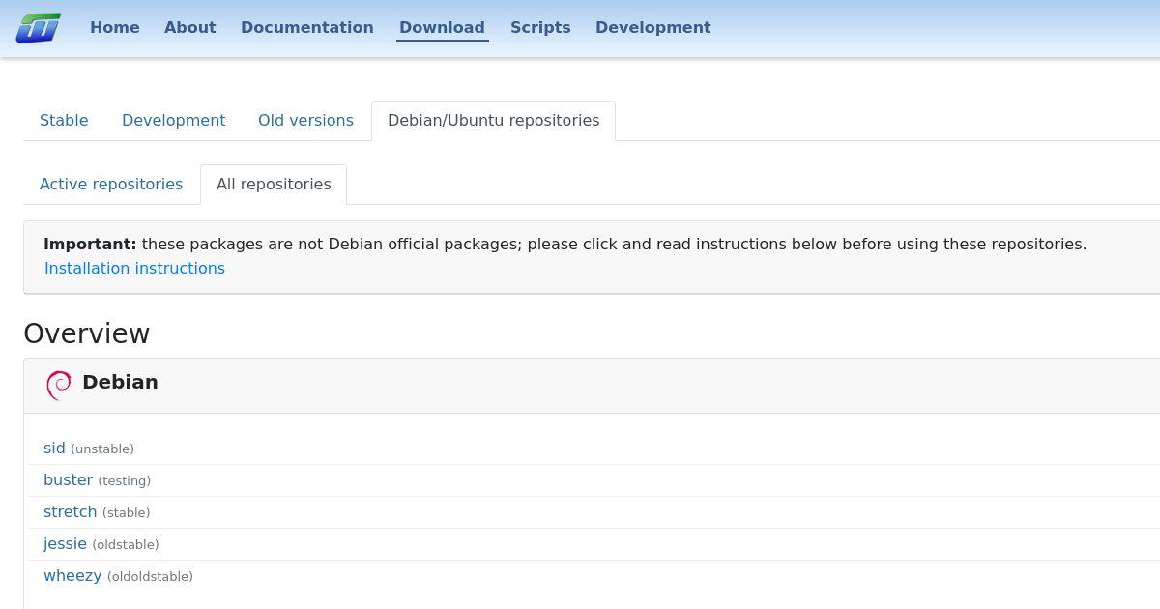Click the '(unstable)' label beside sid
The image size is (1160, 609).
coord(102,449)
